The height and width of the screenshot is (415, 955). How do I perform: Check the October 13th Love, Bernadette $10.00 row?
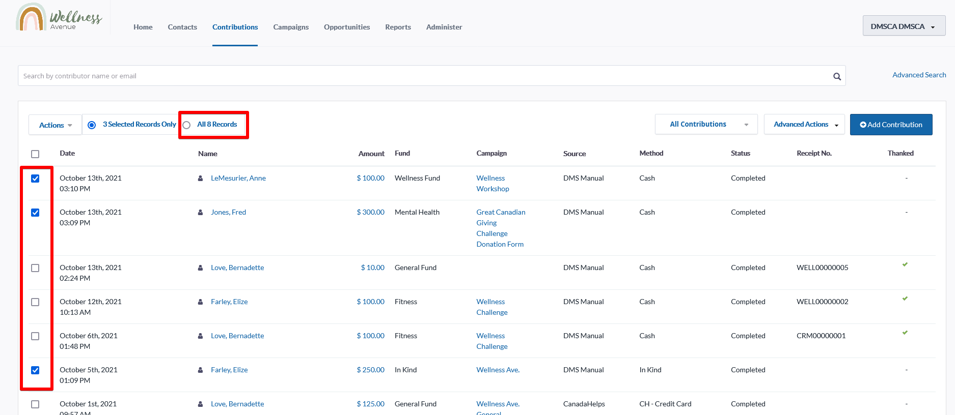35,268
